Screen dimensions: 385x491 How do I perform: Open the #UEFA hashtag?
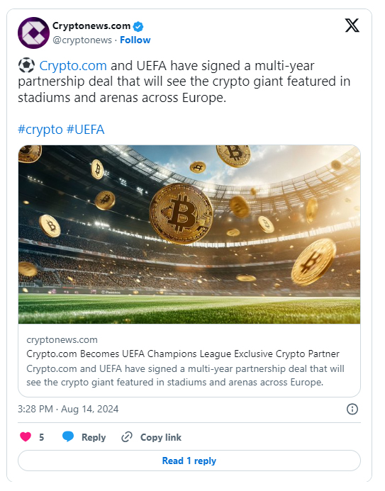pos(86,130)
